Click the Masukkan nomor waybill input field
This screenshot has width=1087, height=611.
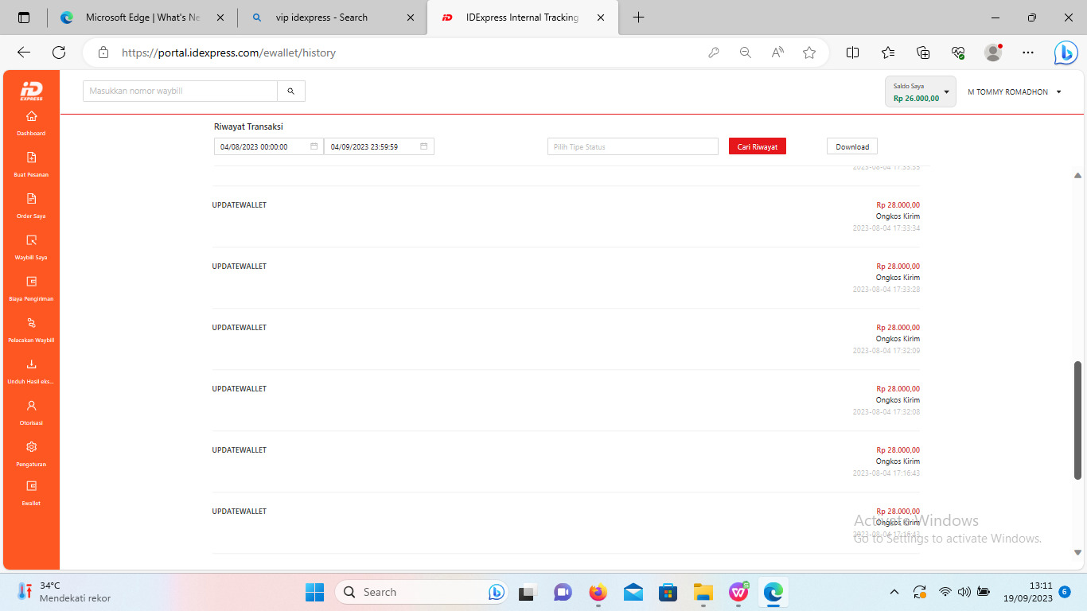[x=181, y=91]
